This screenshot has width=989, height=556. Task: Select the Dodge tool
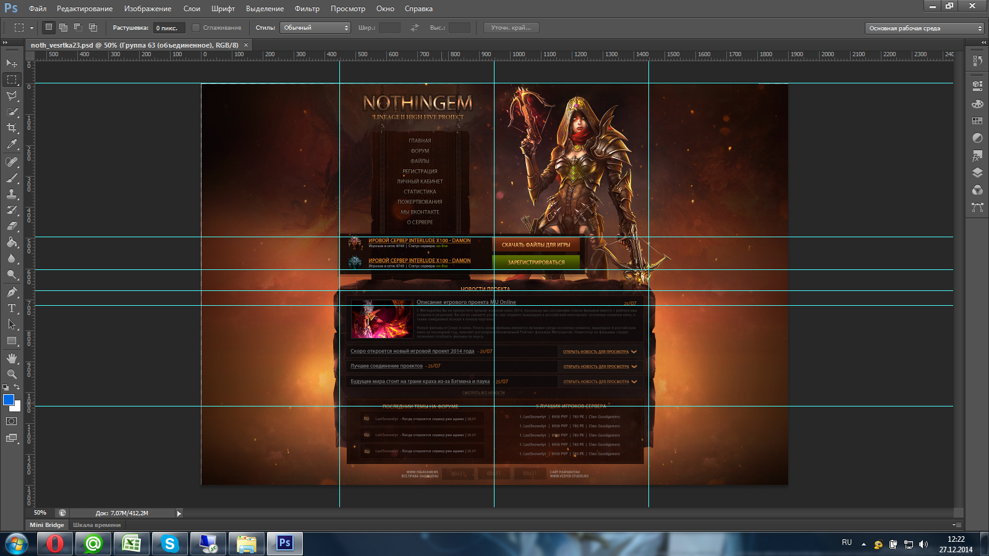[12, 274]
